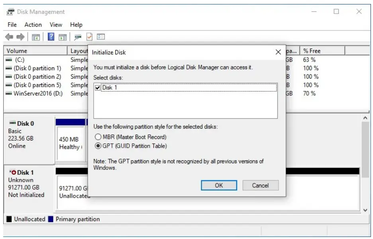Click the red Disk 1 not-initialized icon
The width and height of the screenshot is (373, 239).
(13, 172)
